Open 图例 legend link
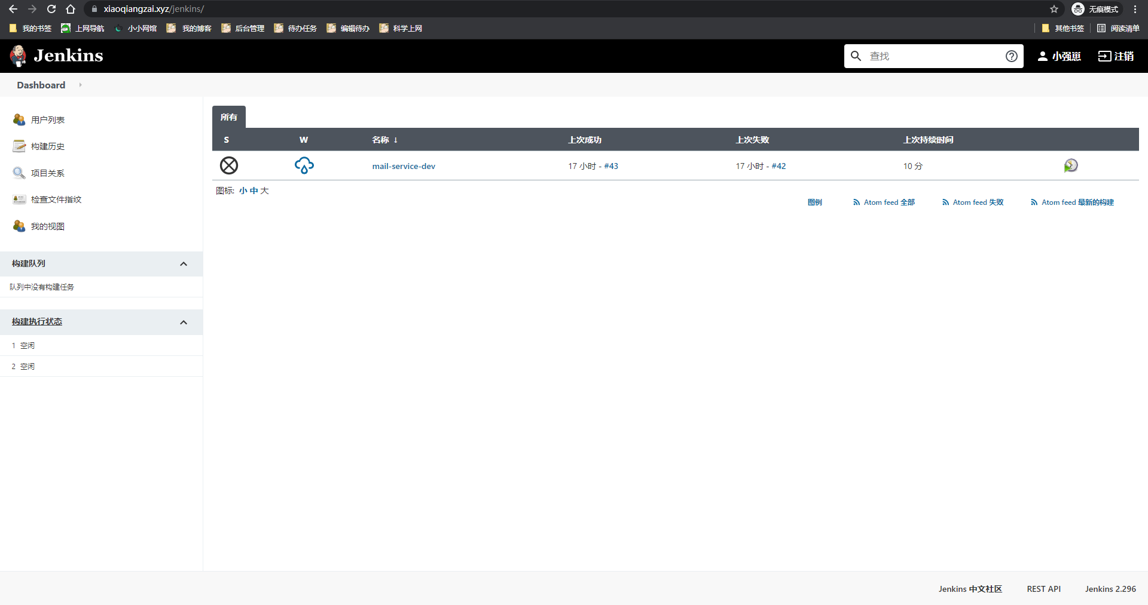1148x605 pixels. coord(815,202)
